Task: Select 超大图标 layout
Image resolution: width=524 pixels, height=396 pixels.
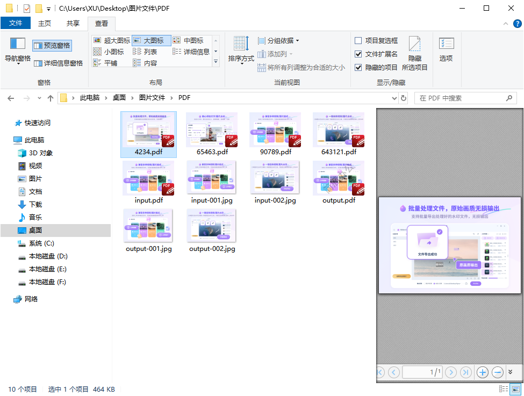Action: (x=112, y=40)
